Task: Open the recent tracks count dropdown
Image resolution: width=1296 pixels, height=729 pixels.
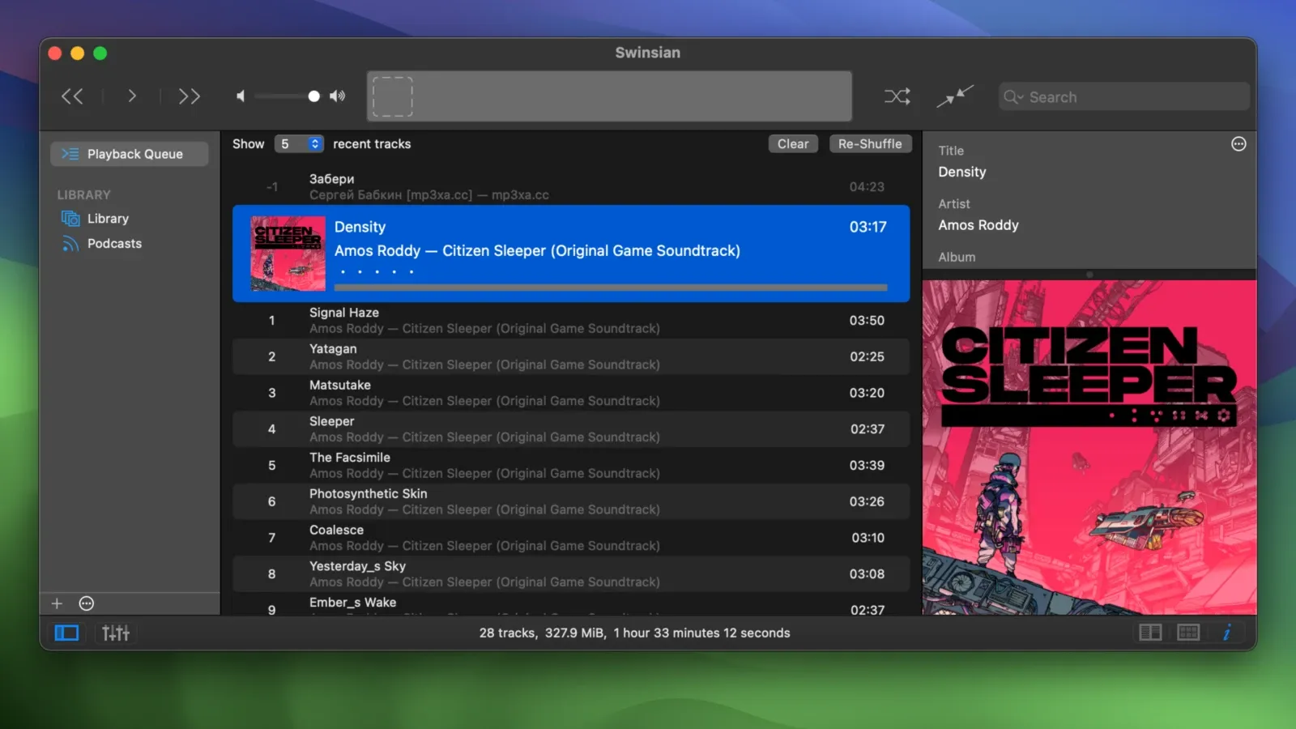Action: [299, 143]
